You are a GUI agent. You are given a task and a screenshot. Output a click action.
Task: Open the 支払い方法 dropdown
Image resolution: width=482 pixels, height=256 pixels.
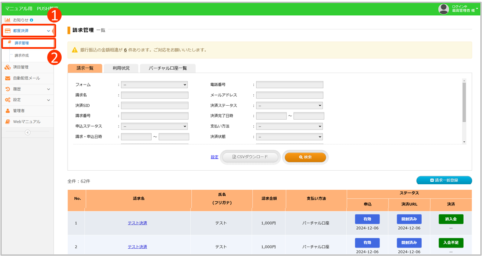point(289,127)
